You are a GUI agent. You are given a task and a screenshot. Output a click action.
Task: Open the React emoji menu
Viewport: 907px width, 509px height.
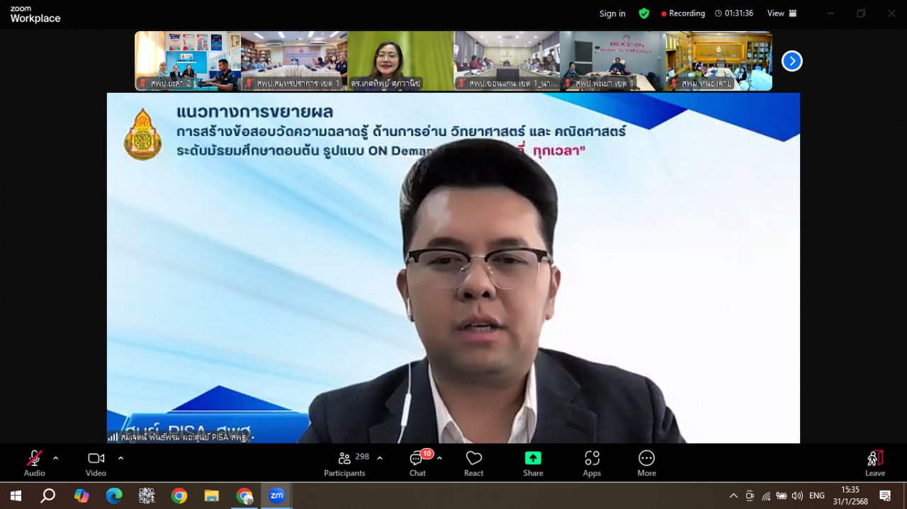point(474,463)
